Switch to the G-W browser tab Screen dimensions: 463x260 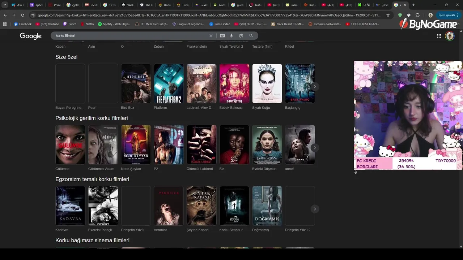[x=201, y=5]
